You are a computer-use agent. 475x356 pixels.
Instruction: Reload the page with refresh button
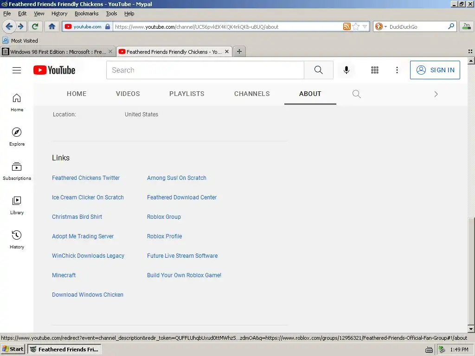click(35, 26)
